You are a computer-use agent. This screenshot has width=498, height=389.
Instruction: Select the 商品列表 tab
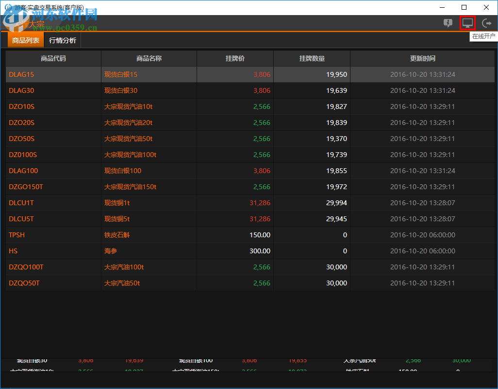[26, 40]
